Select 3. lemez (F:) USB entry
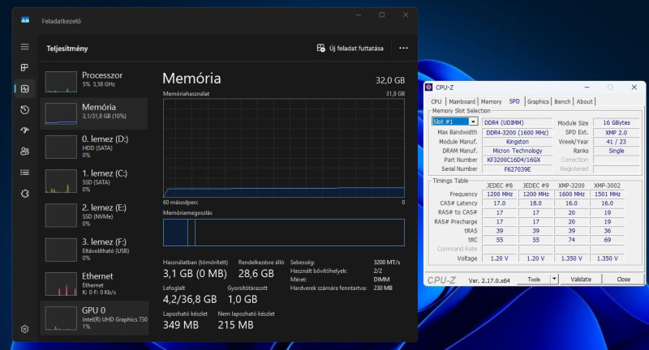 click(94, 250)
